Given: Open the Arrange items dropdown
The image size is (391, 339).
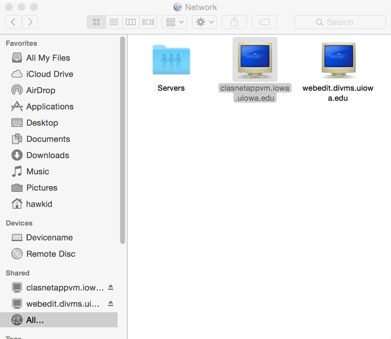Looking at the screenshot, I should [174, 22].
